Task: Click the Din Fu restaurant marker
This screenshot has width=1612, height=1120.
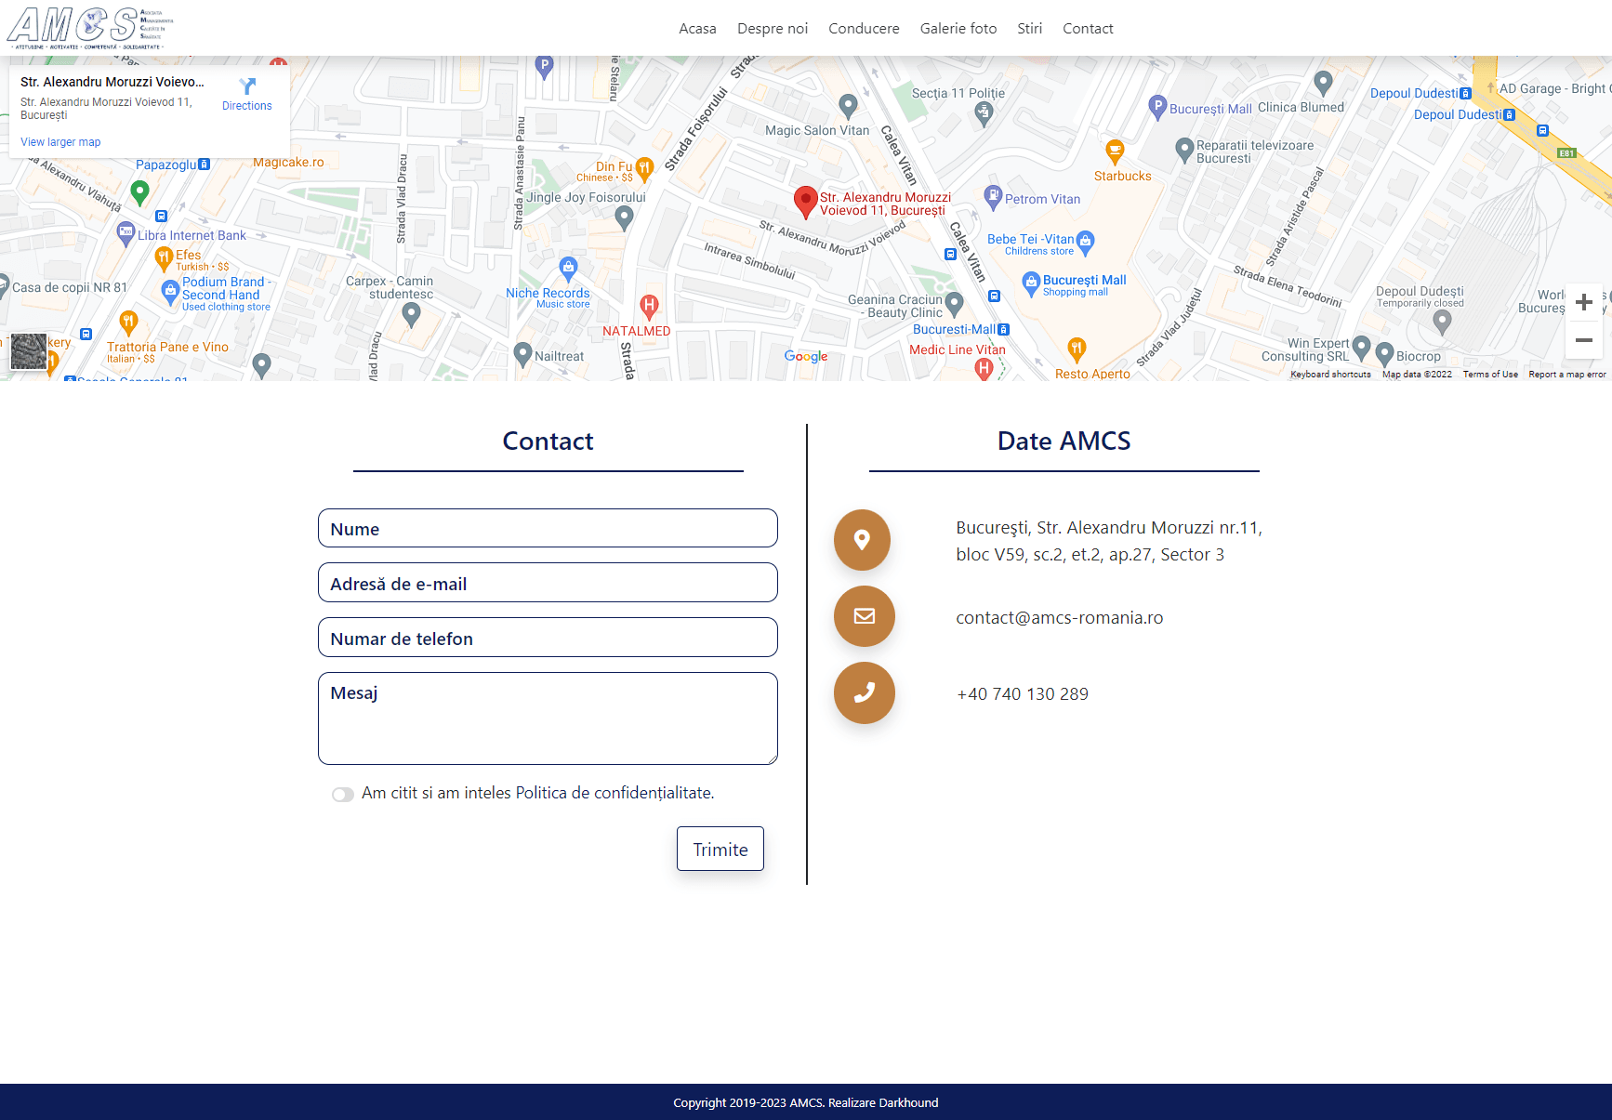Action: (x=644, y=169)
